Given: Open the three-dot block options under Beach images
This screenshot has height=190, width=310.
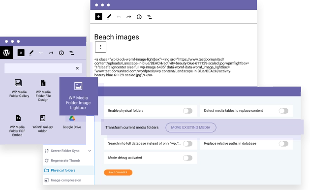Looking at the screenshot, I should [x=100, y=47].
